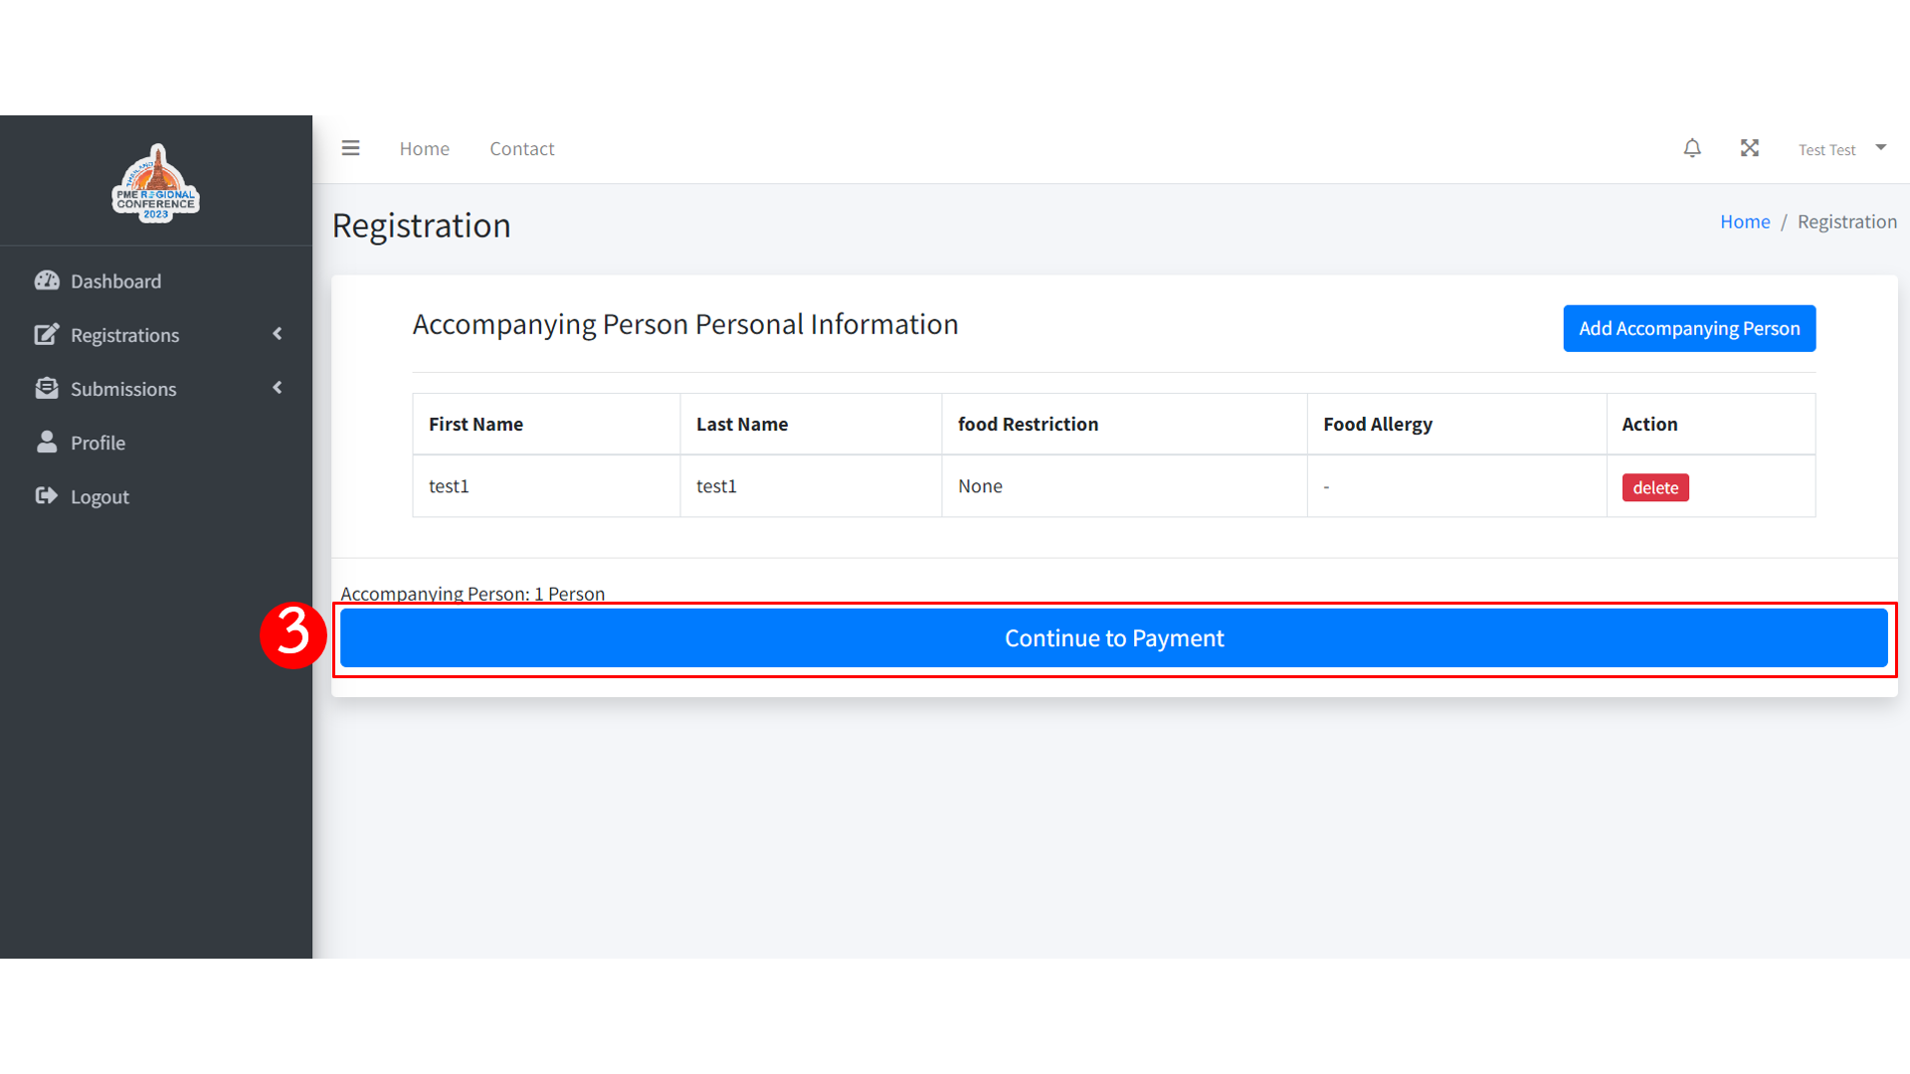
Task: Click the Submissions inbox icon
Action: (47, 388)
